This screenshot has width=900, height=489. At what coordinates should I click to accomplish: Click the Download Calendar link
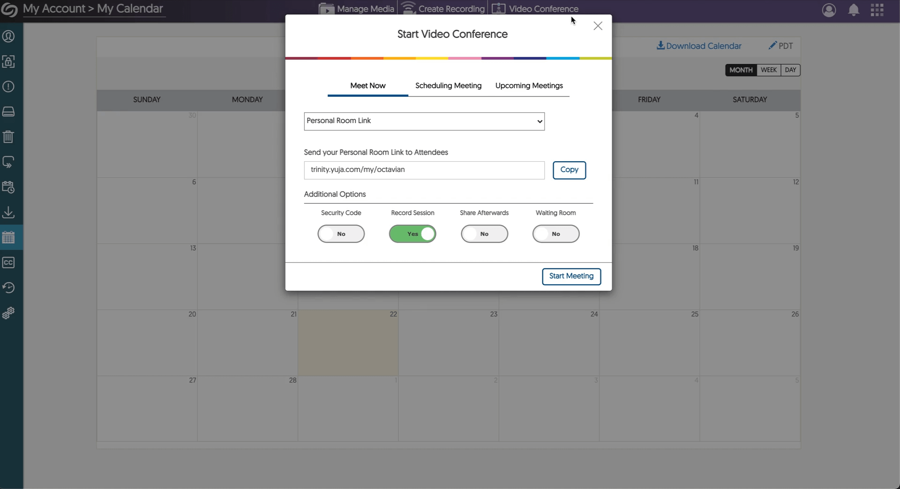699,46
